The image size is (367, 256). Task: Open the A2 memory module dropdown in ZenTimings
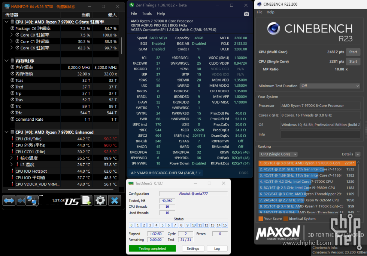[166, 173]
